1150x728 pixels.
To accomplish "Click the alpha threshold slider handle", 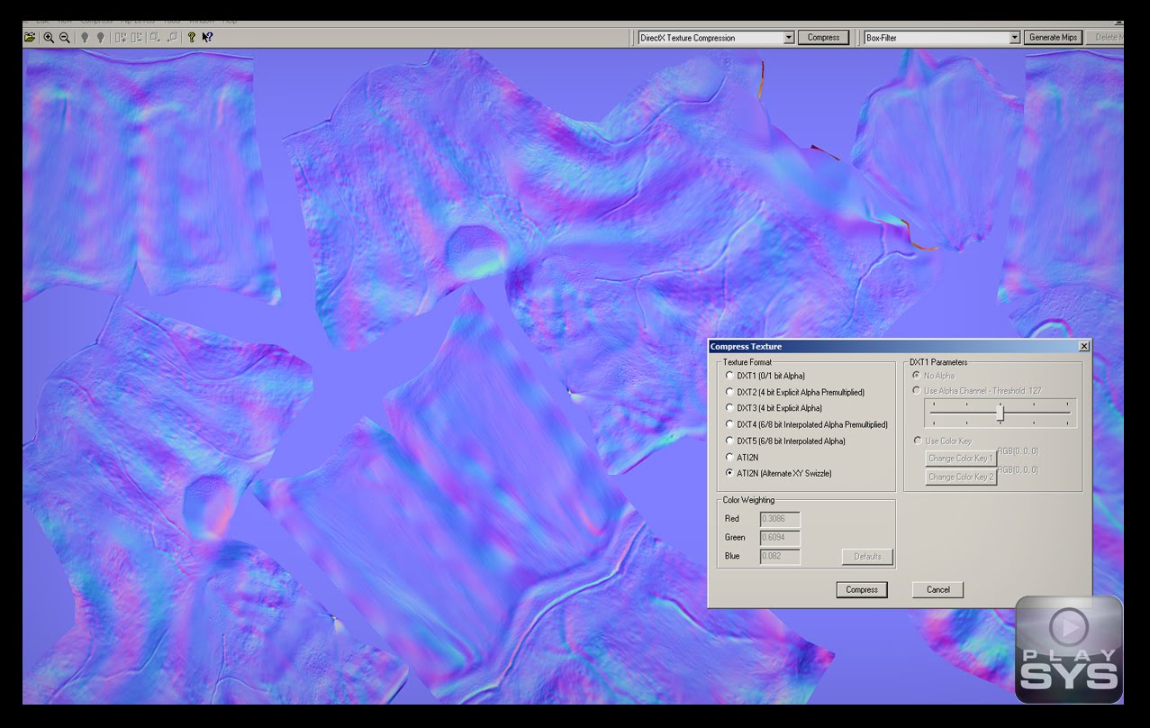I will (x=1000, y=413).
